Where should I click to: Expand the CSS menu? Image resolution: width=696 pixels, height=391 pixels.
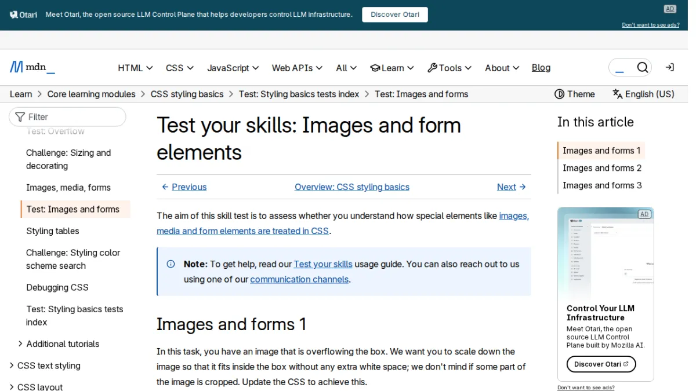click(x=180, y=68)
